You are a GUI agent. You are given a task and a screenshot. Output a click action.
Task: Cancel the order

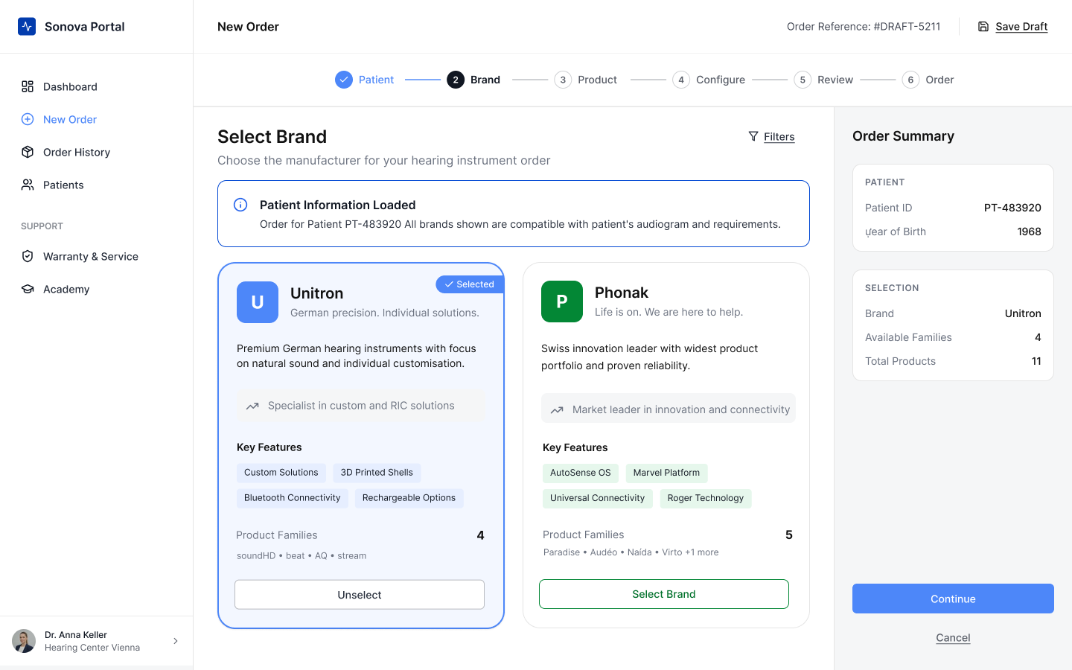coord(953,638)
